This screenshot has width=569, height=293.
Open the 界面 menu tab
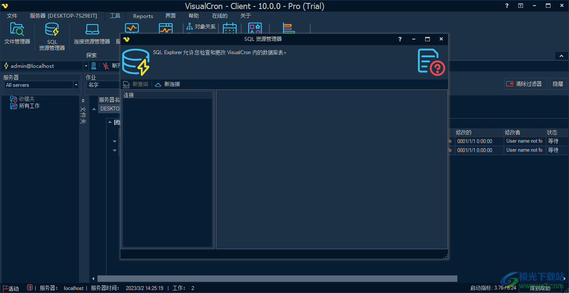tap(170, 16)
